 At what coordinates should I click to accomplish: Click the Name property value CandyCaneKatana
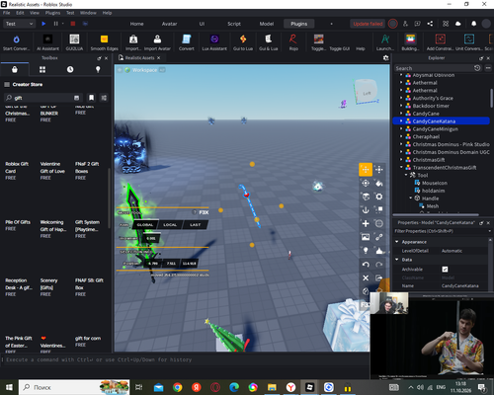pyautogui.click(x=459, y=285)
